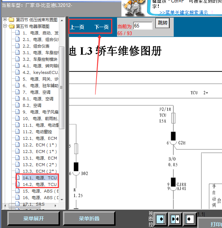Select 9、电源、电子风扇 entry

click(x=41, y=112)
